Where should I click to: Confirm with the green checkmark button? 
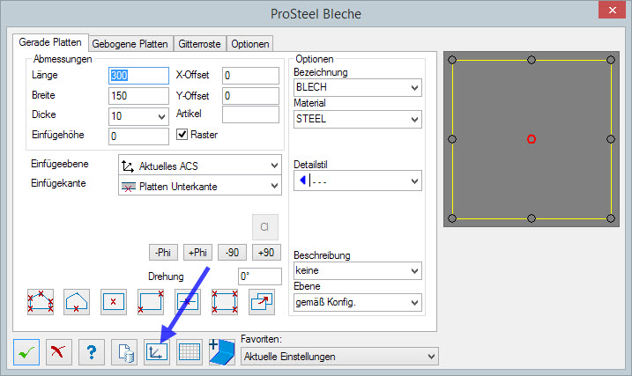click(x=26, y=352)
